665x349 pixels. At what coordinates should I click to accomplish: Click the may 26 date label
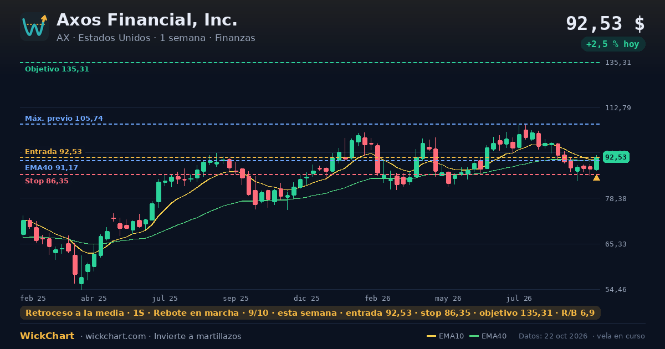(x=449, y=298)
